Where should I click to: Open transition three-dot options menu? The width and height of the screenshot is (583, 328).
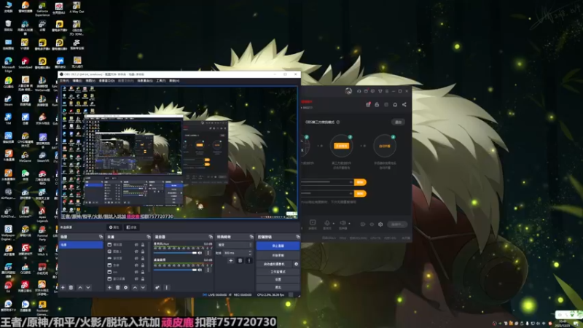coord(249,261)
